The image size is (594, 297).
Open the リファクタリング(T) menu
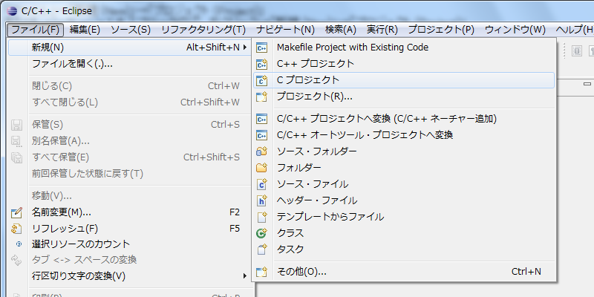click(x=203, y=30)
